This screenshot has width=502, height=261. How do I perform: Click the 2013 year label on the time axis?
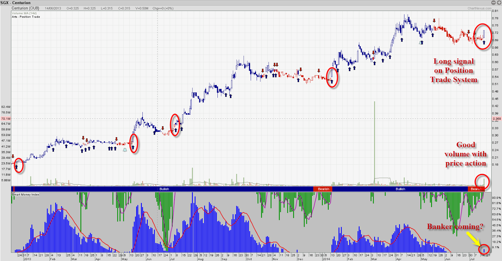pyautogui.click(x=27, y=259)
